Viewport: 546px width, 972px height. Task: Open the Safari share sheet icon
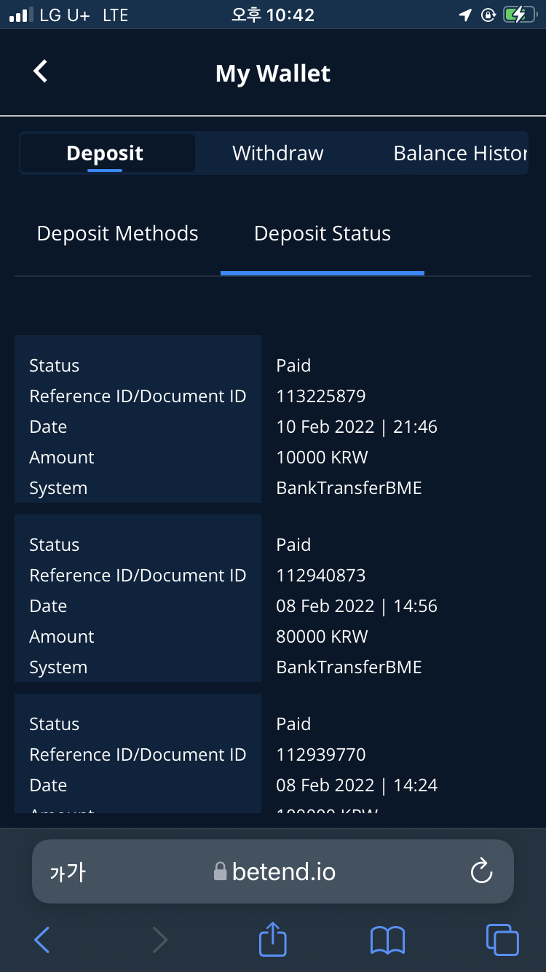pos(273,938)
